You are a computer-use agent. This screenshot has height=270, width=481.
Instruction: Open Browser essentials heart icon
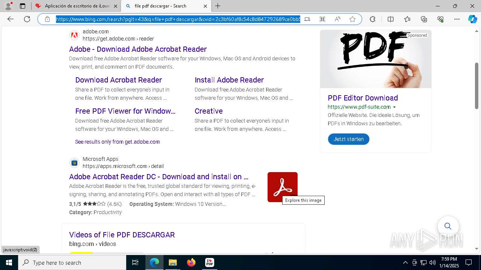coord(440,19)
